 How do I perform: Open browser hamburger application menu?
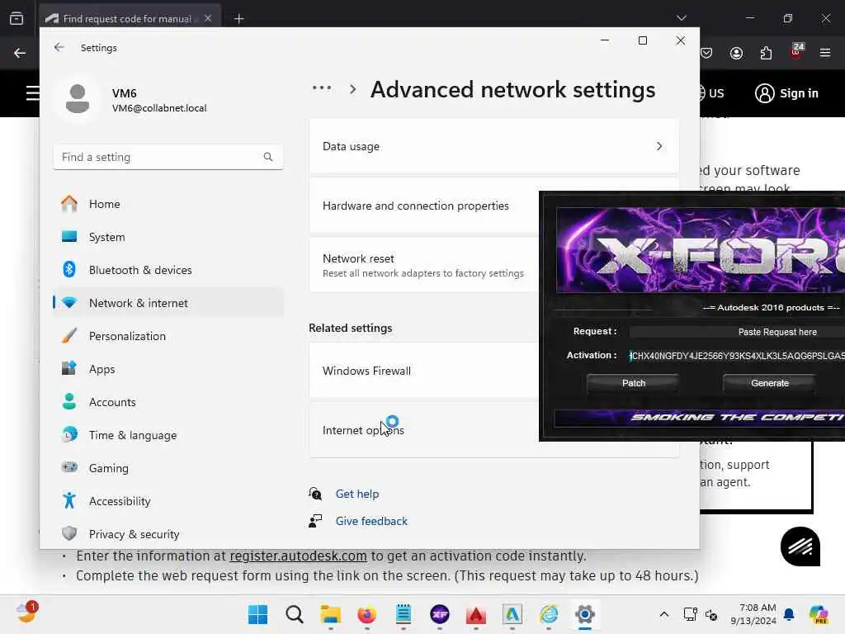click(x=825, y=53)
